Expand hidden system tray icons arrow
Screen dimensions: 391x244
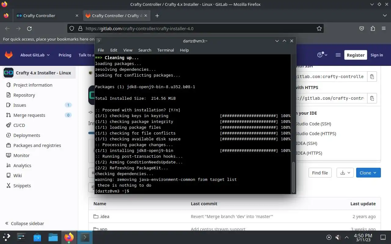coord(347,237)
